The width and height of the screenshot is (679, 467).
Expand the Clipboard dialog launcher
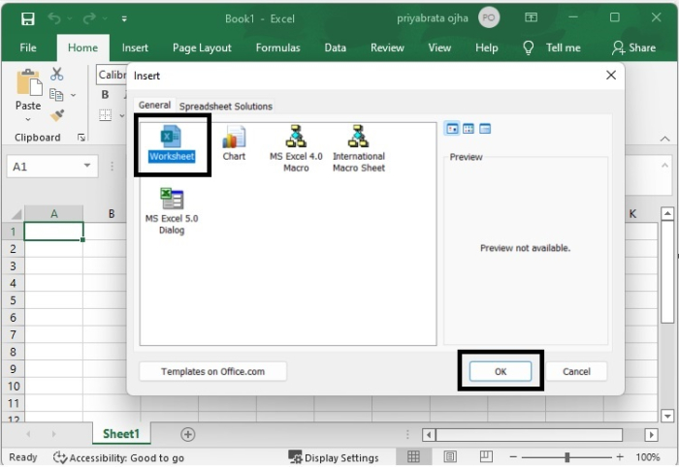click(81, 138)
